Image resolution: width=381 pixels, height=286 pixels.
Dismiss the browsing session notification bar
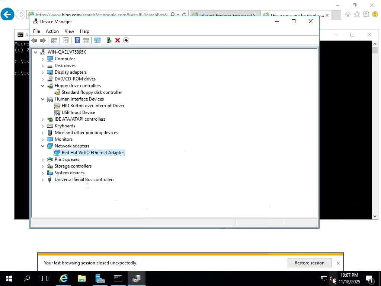tap(338, 263)
